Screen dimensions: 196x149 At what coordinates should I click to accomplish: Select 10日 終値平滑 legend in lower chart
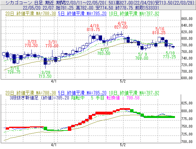[134, 93]
